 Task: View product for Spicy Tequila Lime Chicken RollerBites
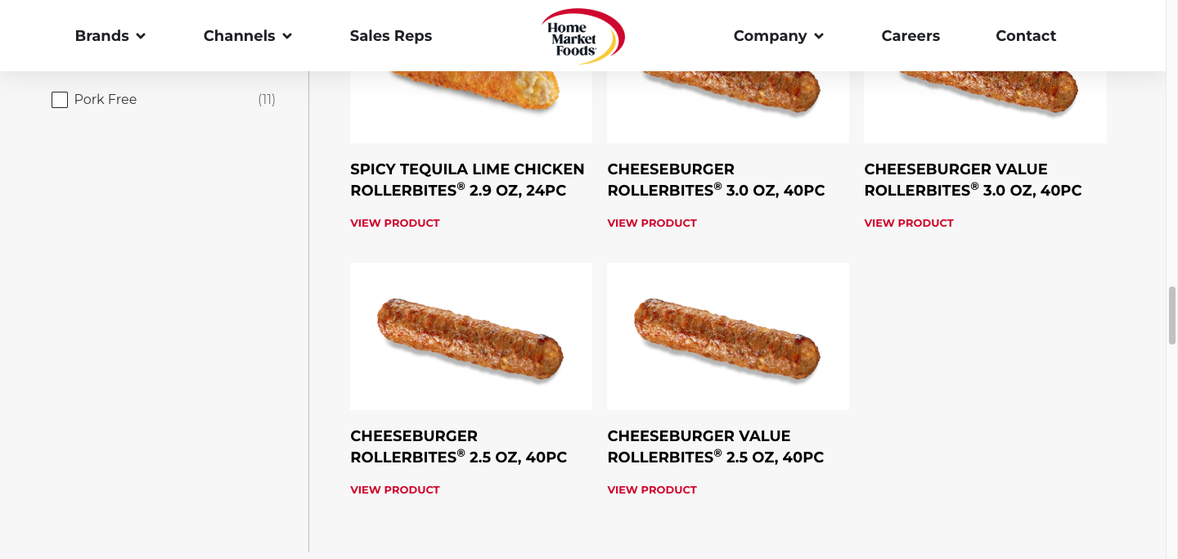395,223
